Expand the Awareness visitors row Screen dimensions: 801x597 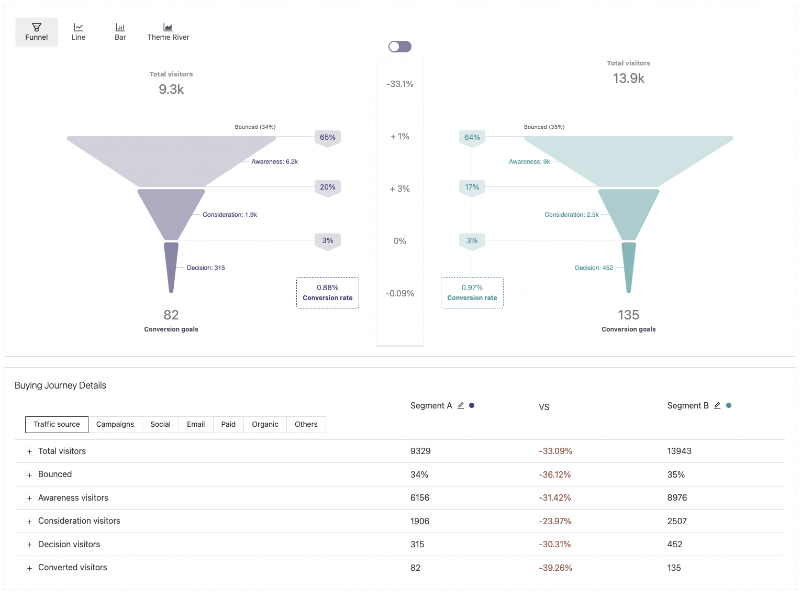[x=29, y=498]
